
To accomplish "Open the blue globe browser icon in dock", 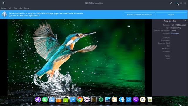I will pyautogui.click(x=122, y=100).
